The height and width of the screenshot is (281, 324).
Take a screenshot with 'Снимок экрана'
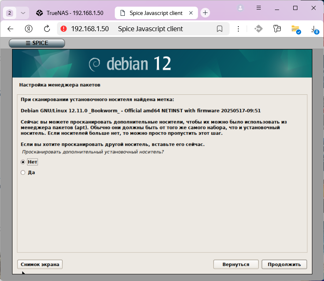coord(40,264)
